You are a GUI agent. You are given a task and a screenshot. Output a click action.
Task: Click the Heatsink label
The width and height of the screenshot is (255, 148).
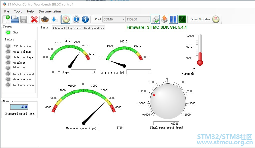pos(187,74)
